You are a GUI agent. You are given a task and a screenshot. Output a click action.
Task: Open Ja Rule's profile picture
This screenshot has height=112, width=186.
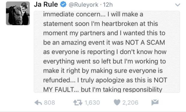[x=18, y=13]
